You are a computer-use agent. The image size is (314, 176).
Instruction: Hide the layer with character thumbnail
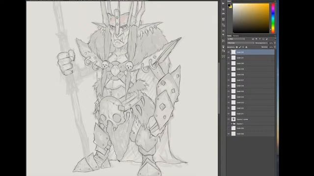tap(229, 119)
